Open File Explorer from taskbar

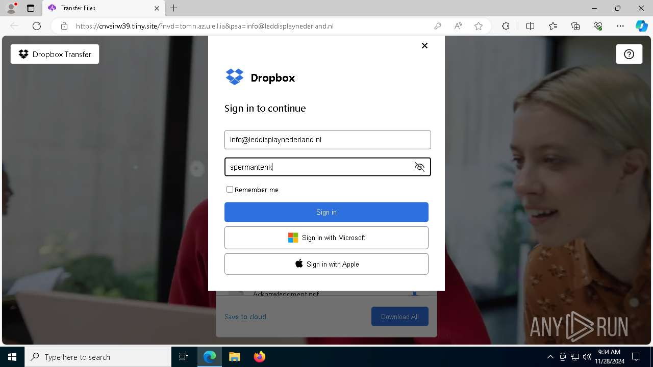pyautogui.click(x=234, y=357)
